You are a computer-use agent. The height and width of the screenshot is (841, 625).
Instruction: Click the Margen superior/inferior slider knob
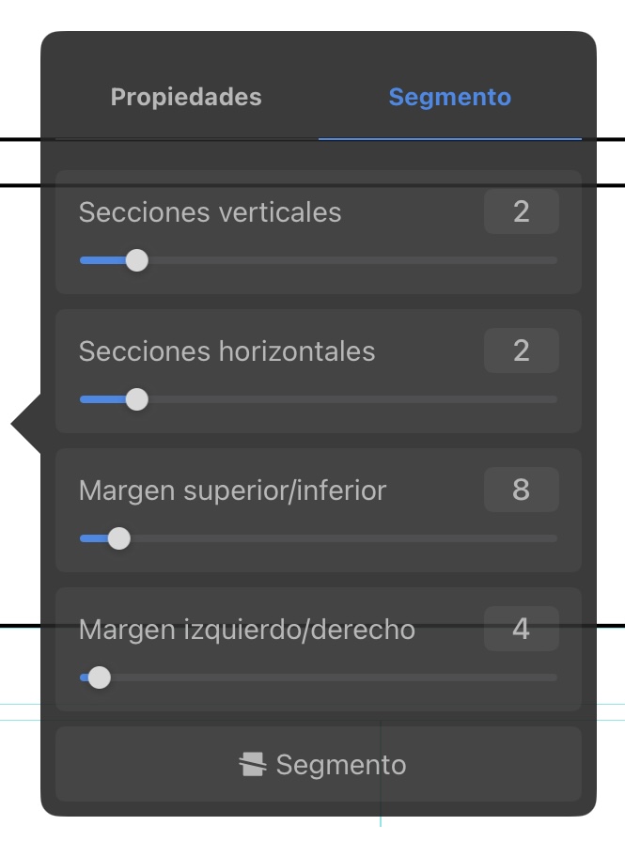click(x=119, y=538)
